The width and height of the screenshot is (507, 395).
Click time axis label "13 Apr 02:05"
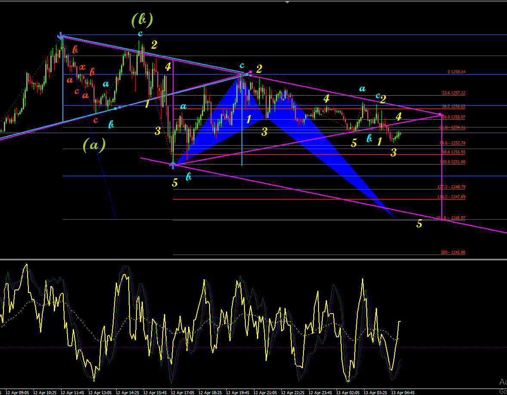tap(348, 392)
